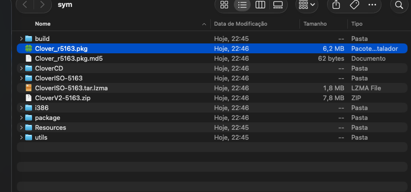Screen dimensions: 411x192
Task: Click the i386 folder icon
Action: pos(29,108)
